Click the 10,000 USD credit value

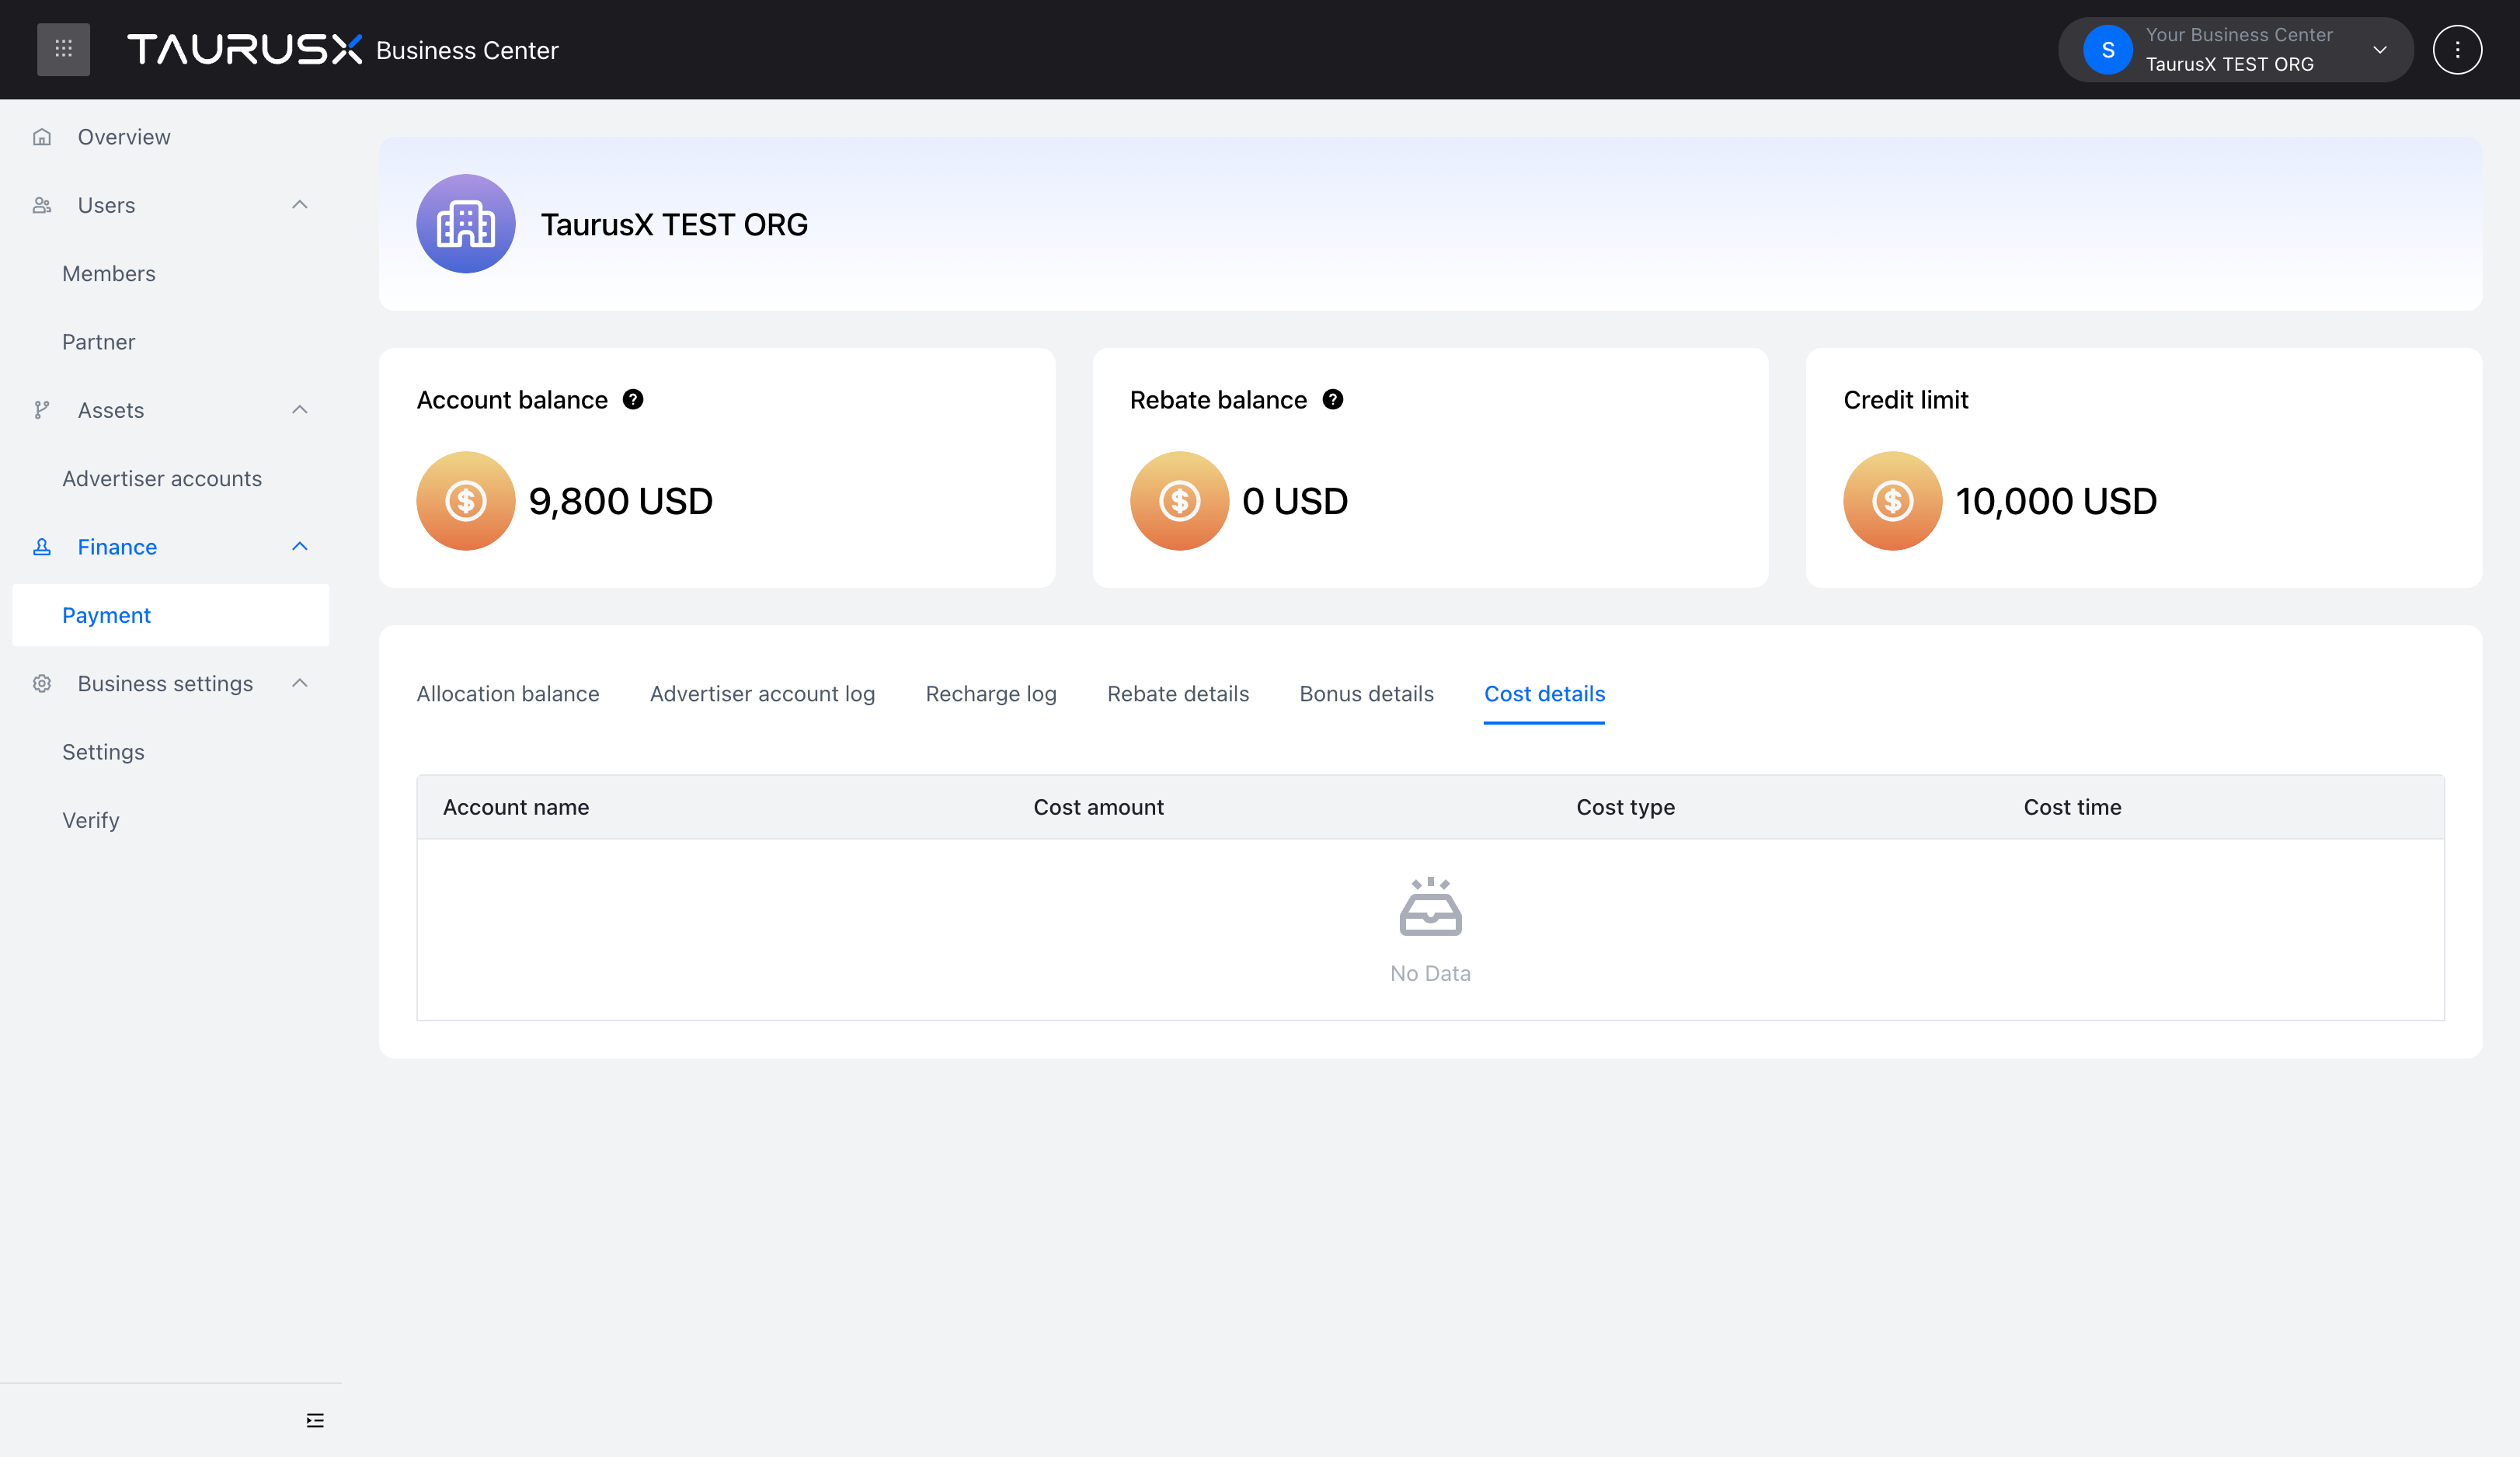(2055, 501)
